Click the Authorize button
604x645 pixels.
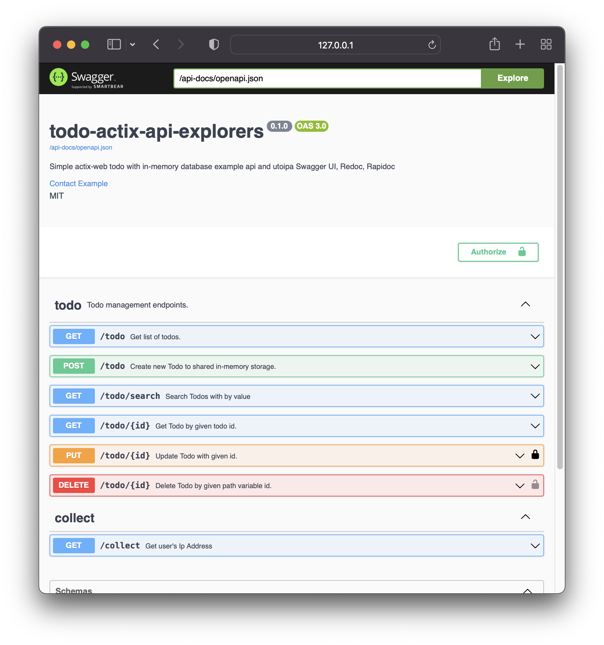tap(498, 252)
